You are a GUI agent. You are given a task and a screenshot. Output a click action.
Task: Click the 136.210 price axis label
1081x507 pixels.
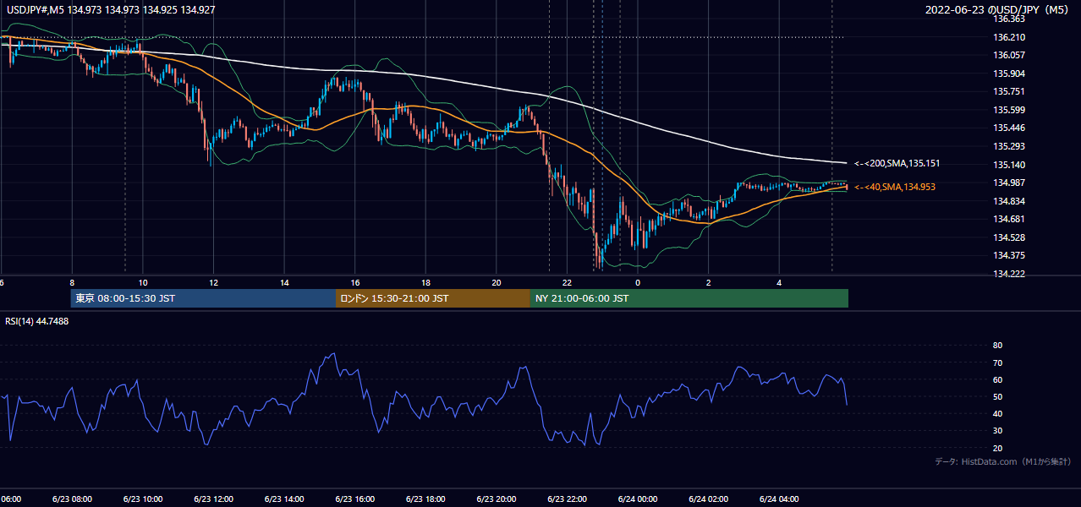coord(1009,37)
